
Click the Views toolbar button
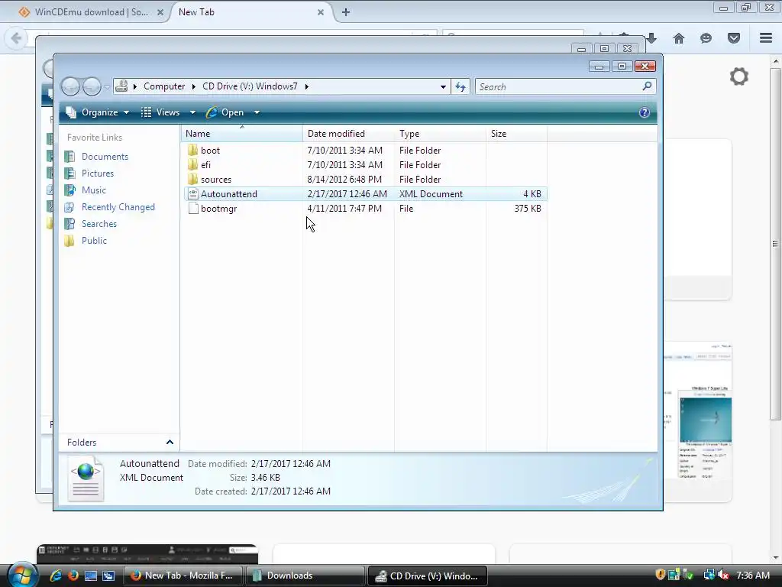(x=160, y=112)
